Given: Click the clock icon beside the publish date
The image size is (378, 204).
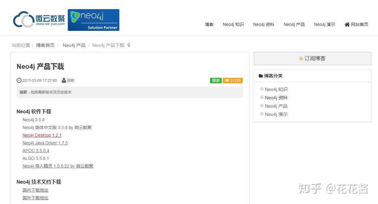Looking at the screenshot, I should [x=19, y=80].
